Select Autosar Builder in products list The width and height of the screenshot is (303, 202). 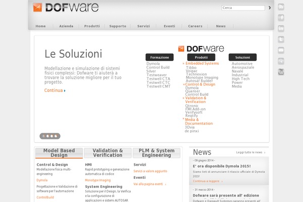(x=199, y=81)
